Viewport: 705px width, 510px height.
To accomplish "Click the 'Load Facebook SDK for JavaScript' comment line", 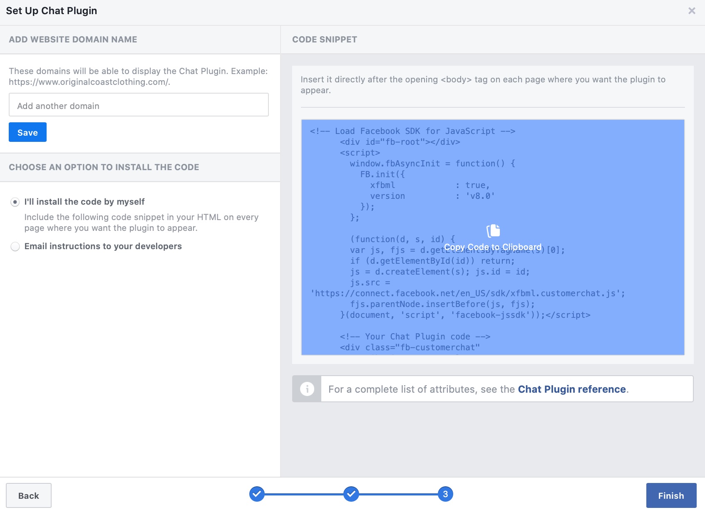I will [412, 131].
